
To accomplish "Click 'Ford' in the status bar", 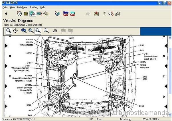I will pyautogui.click(x=100, y=119).
